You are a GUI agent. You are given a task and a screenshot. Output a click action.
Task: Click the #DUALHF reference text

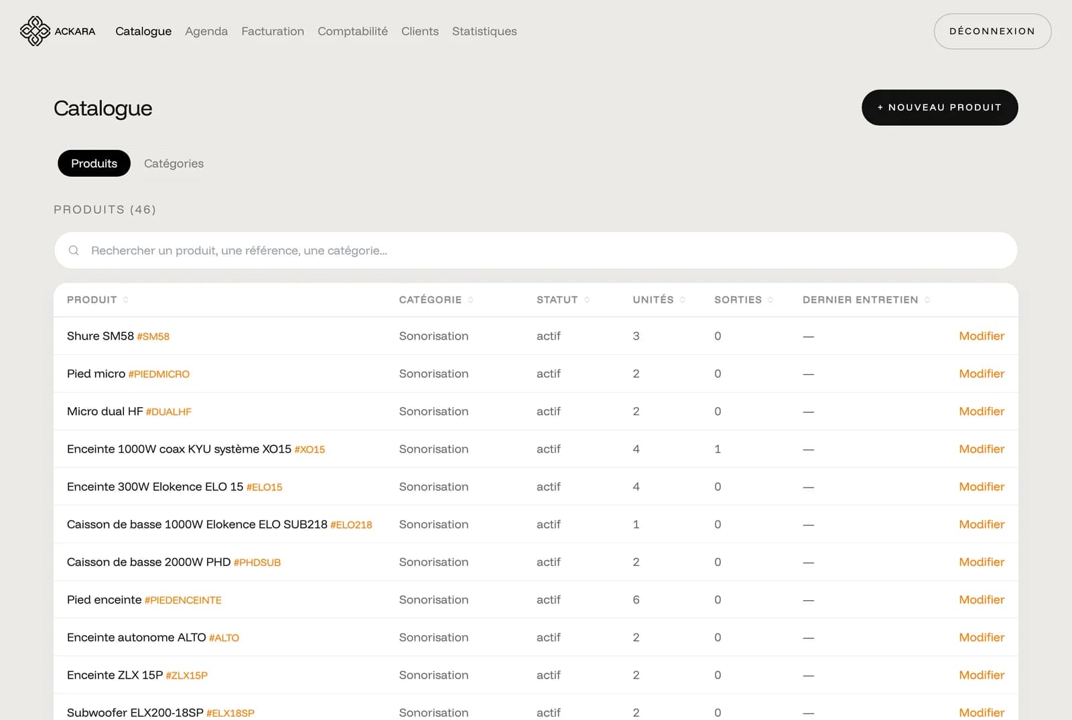168,412
